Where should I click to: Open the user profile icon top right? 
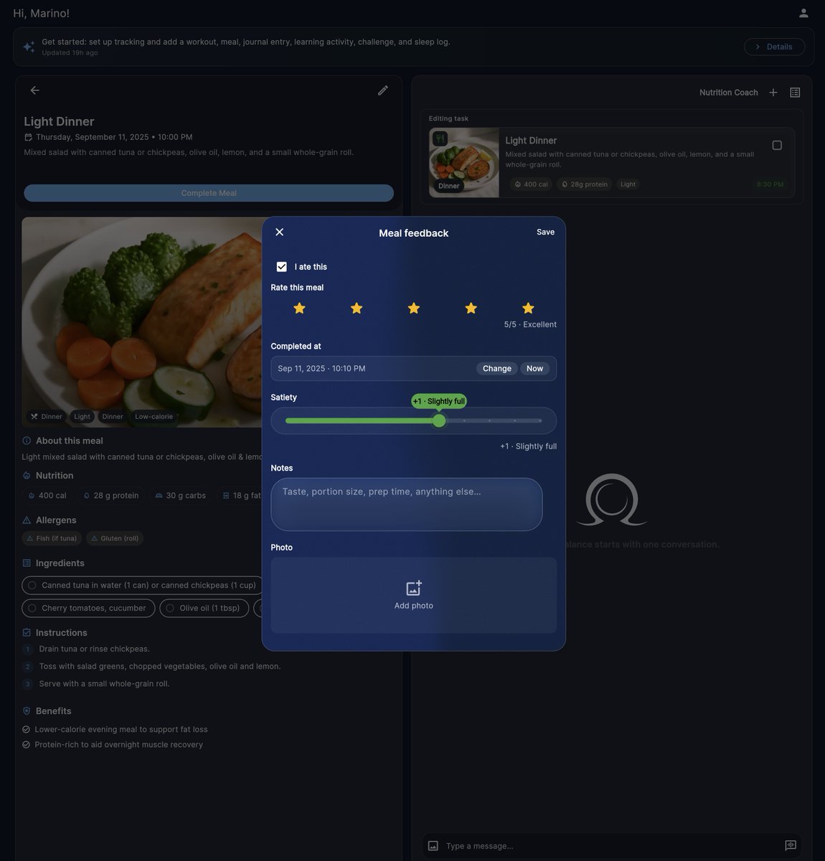point(802,12)
